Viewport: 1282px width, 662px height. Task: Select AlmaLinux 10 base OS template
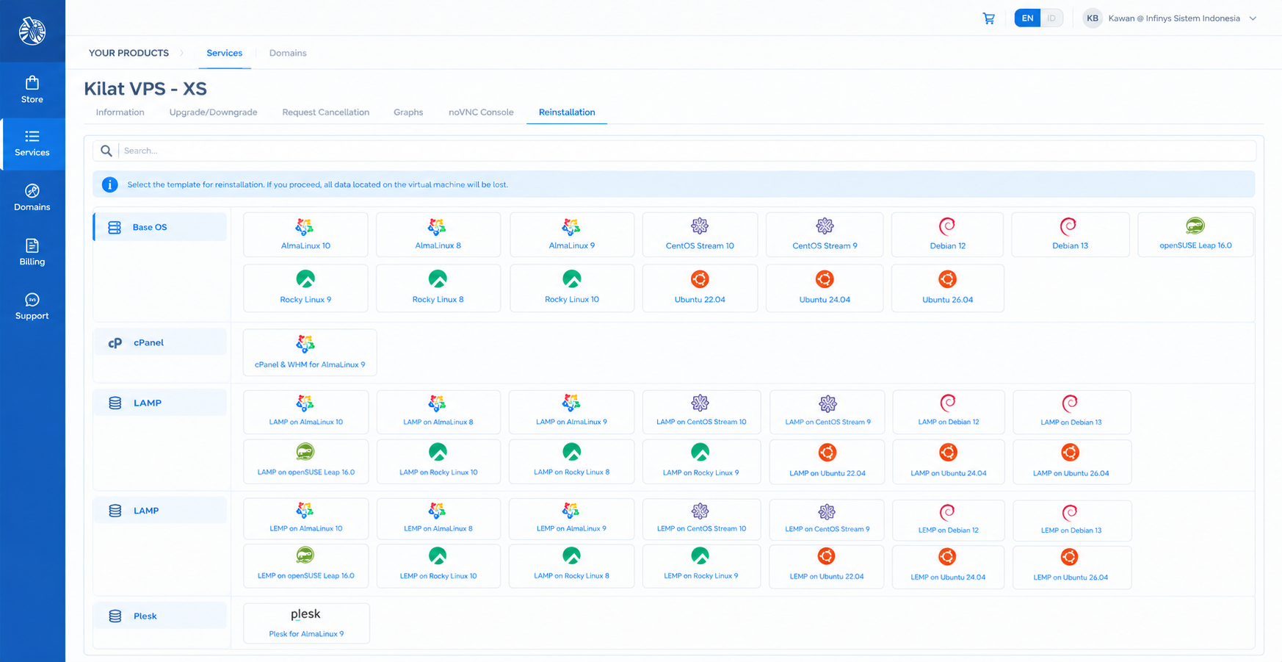(x=305, y=234)
